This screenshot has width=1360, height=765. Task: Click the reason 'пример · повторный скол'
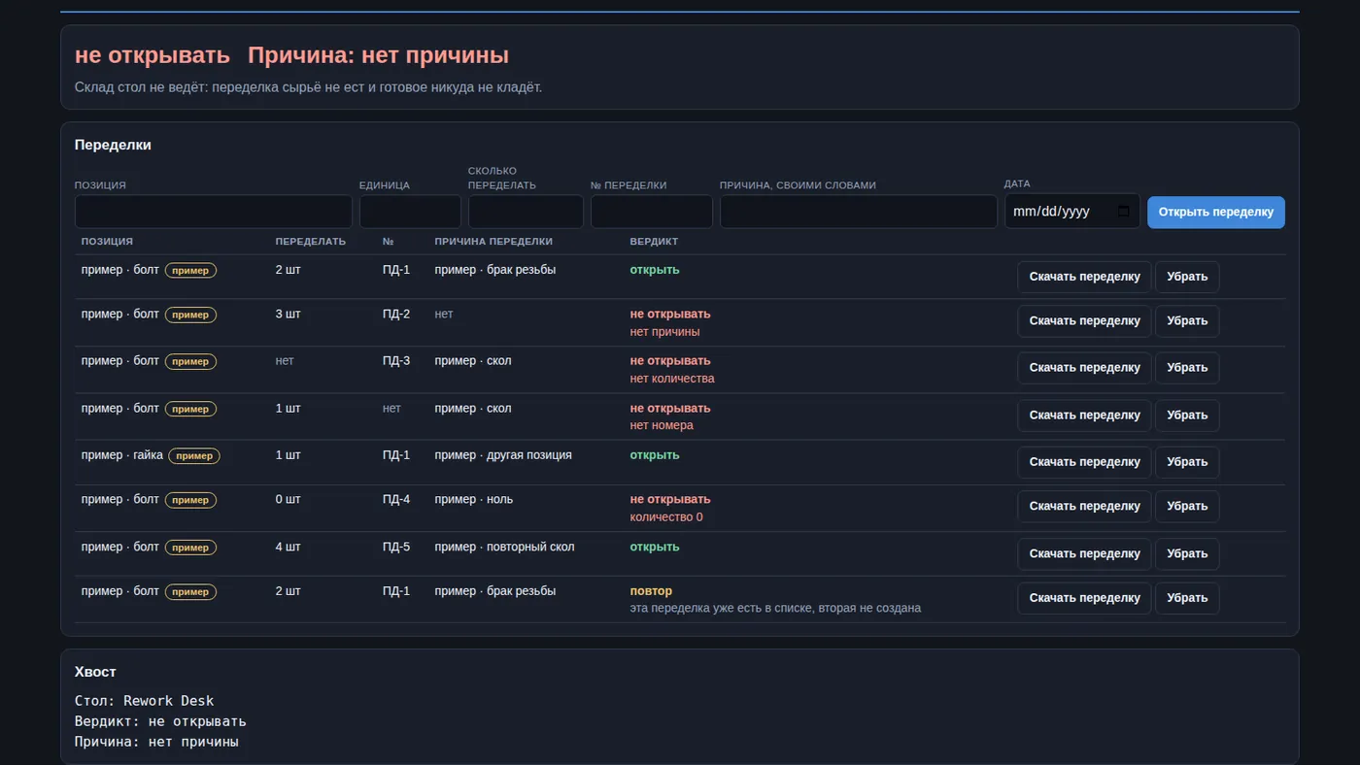504,548
